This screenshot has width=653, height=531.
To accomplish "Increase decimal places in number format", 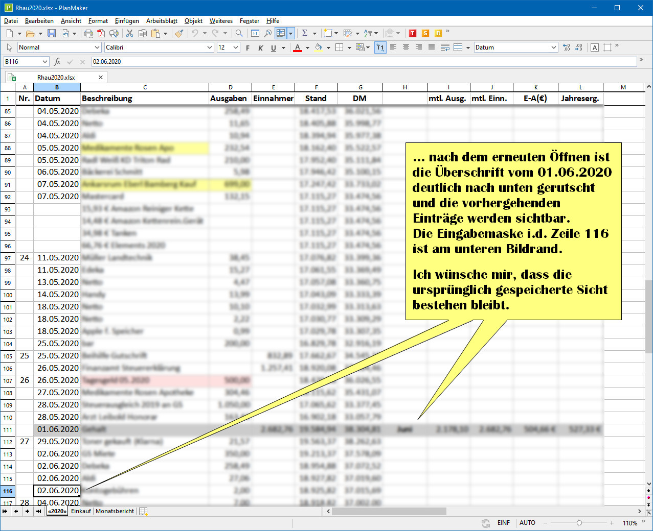I will click(x=566, y=47).
